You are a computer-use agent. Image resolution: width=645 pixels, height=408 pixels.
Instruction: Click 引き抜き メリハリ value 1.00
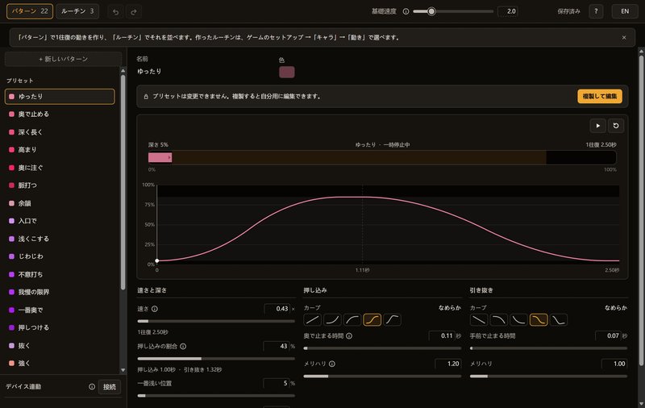pos(614,364)
